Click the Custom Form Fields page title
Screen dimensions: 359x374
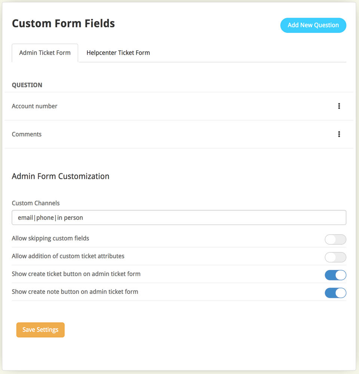pyautogui.click(x=63, y=24)
